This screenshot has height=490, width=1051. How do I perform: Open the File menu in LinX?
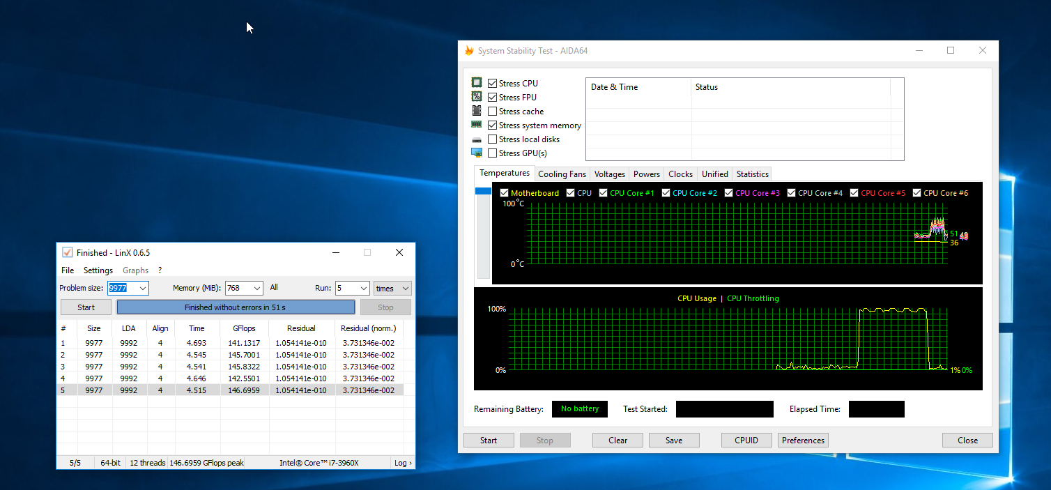(68, 270)
